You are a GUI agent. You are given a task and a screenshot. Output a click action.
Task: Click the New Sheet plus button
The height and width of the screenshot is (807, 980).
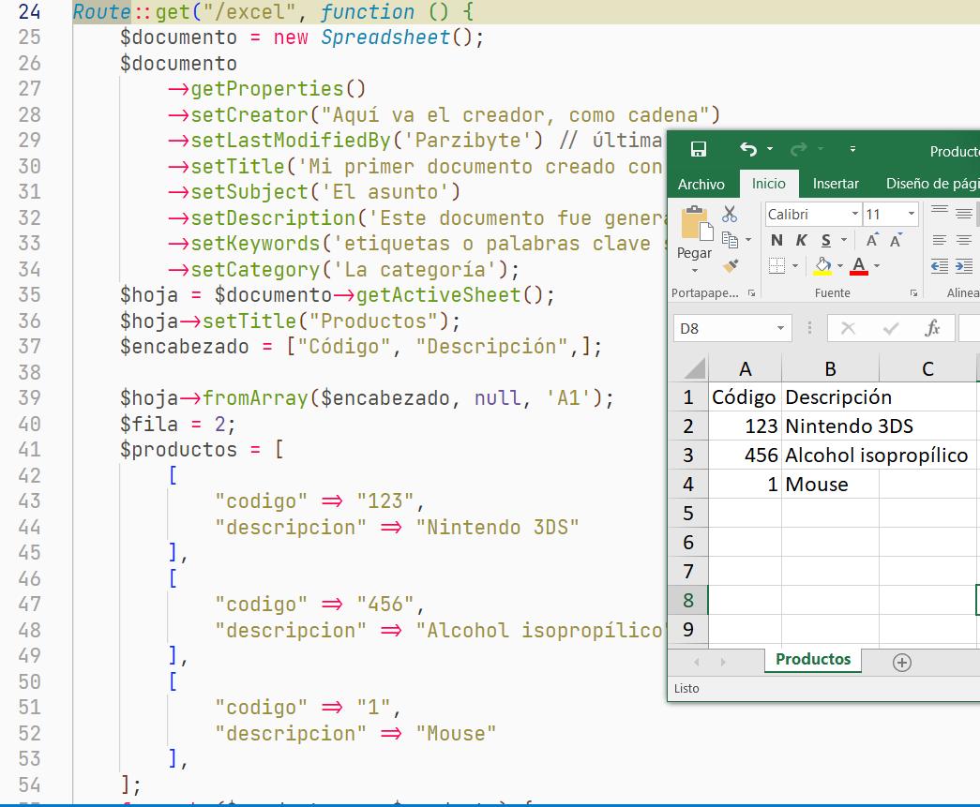pos(902,663)
